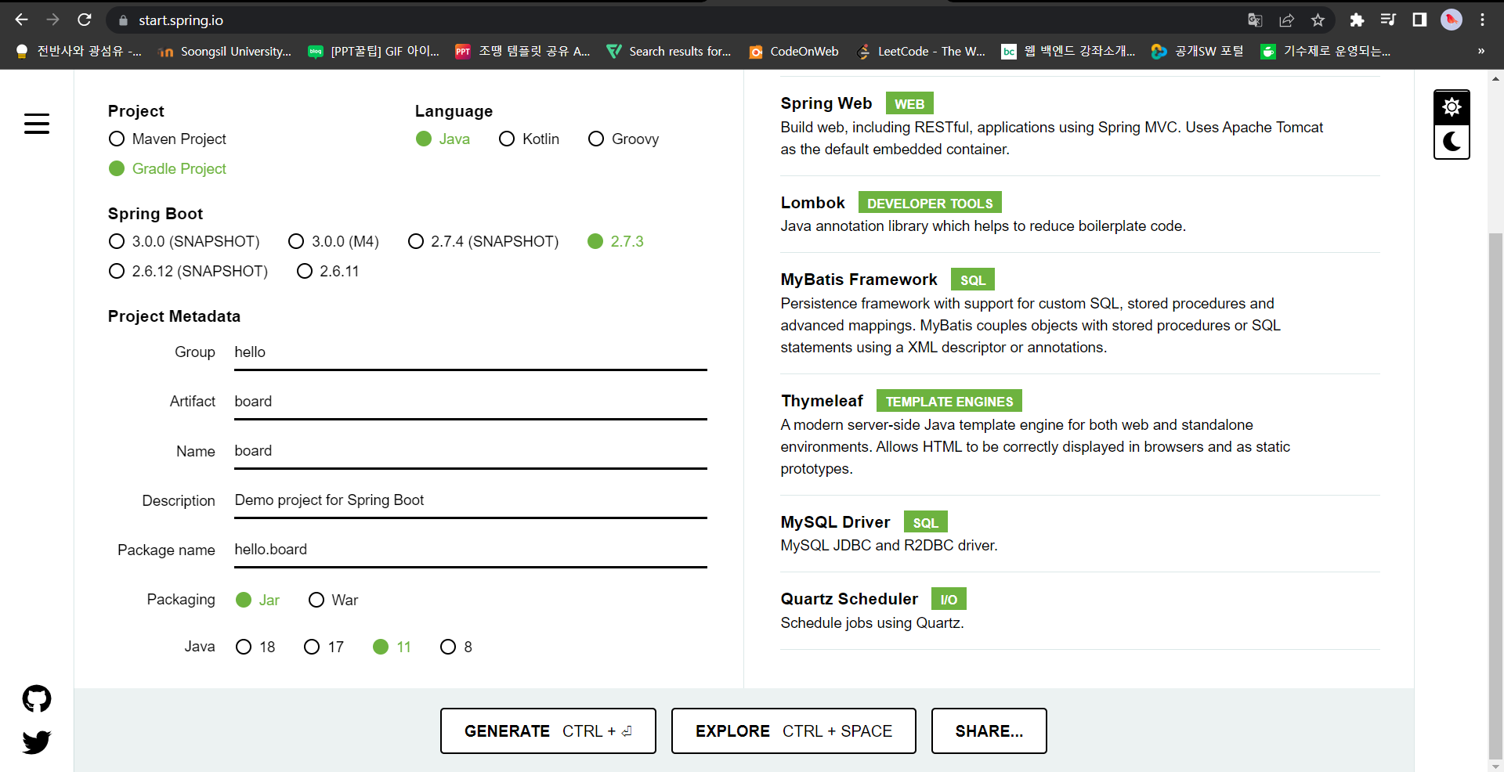Screen dimensions: 1504x772
Task: Click the Spring Web dependency
Action: (x=1080, y=126)
